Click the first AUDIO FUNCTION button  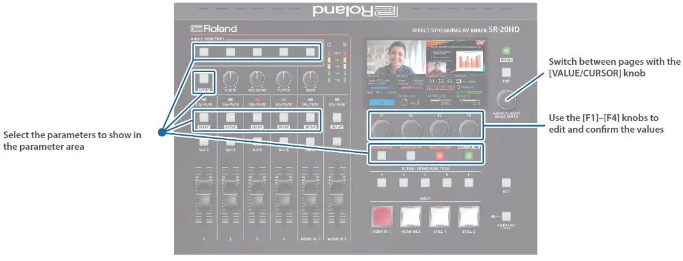(204, 52)
